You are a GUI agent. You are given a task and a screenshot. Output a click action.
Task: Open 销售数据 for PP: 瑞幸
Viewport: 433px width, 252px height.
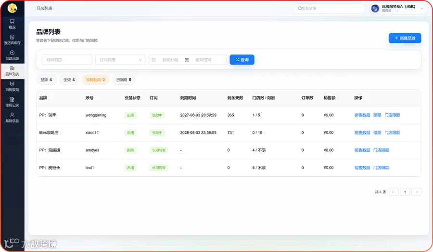click(362, 115)
